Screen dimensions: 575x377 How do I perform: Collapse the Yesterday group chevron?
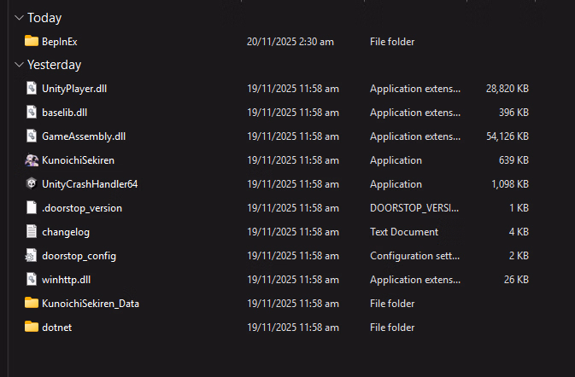(19, 65)
